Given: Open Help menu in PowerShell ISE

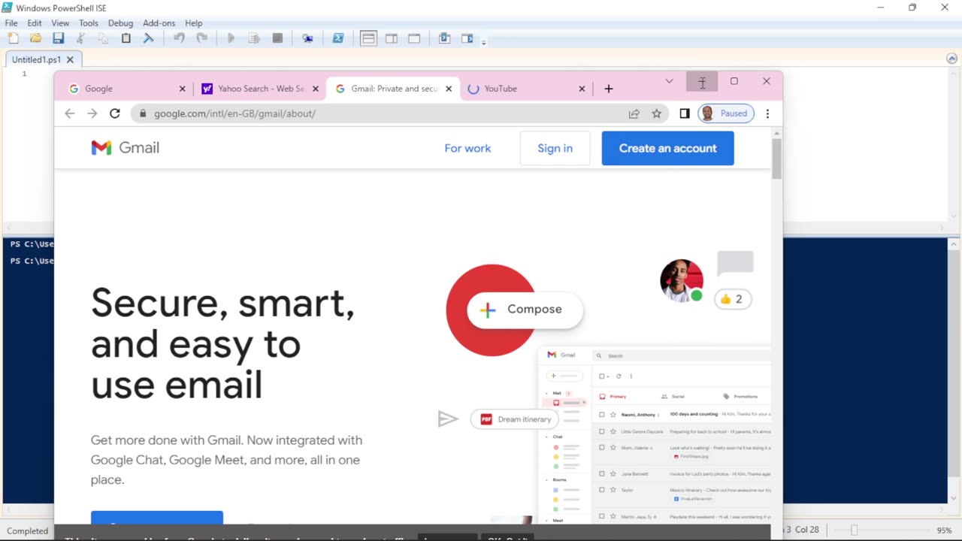Looking at the screenshot, I should click(194, 23).
